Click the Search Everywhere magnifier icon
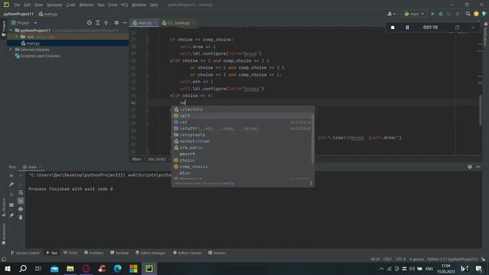 [468, 14]
